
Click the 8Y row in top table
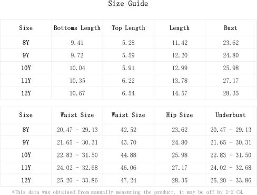coord(128,43)
